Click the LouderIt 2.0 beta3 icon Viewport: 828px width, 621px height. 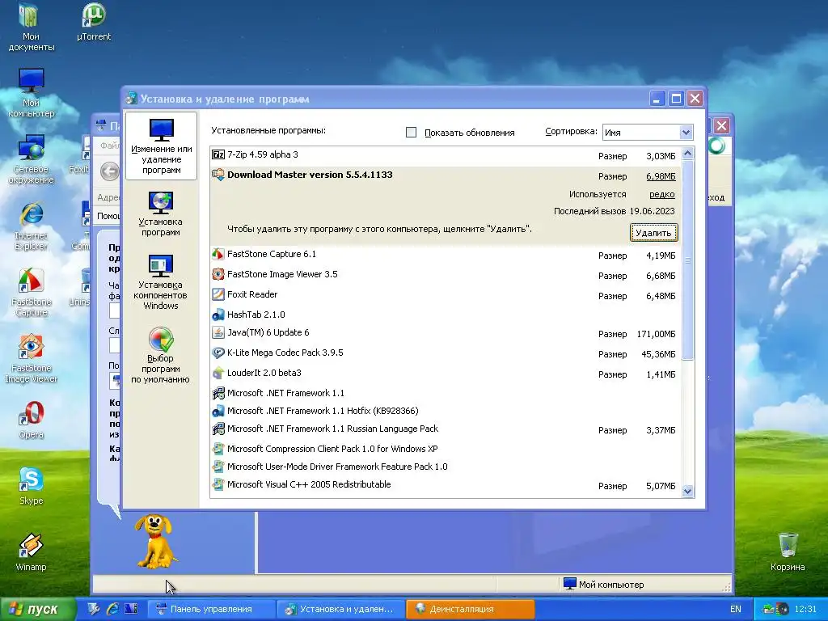218,373
